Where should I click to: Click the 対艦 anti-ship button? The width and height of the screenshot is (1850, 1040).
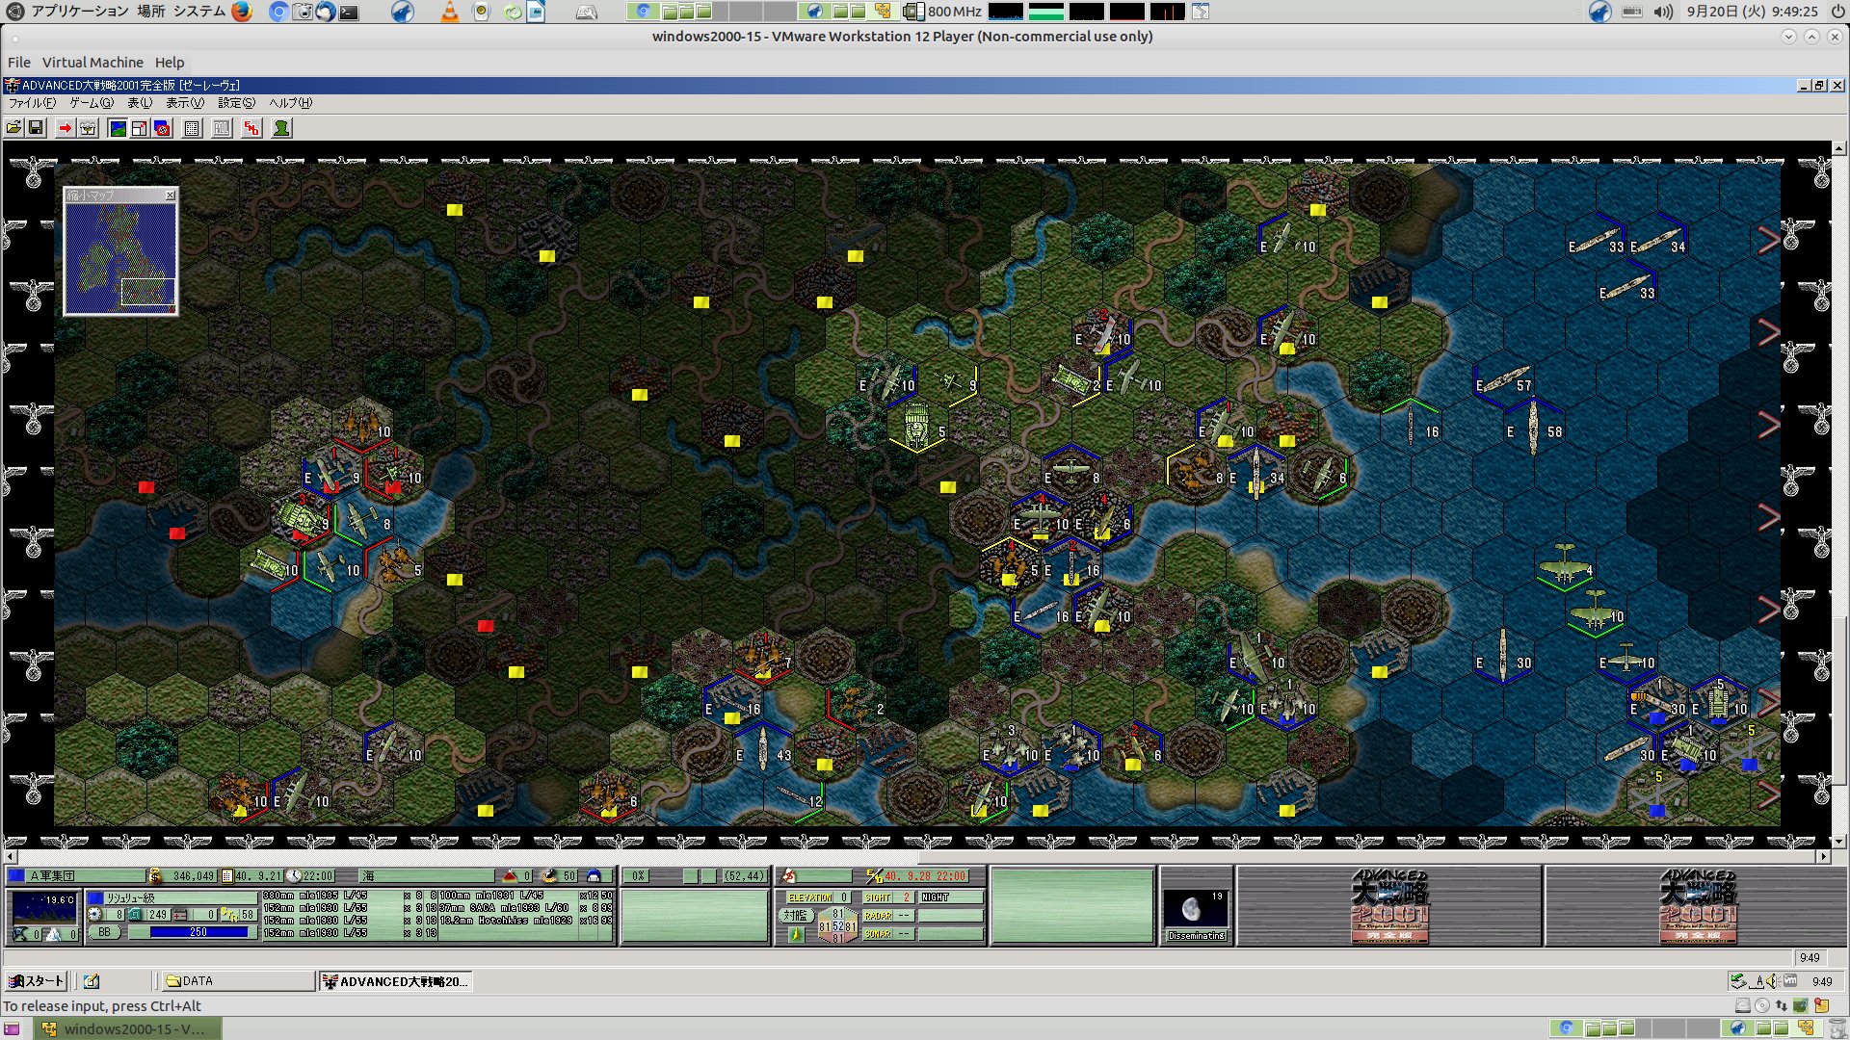796,916
